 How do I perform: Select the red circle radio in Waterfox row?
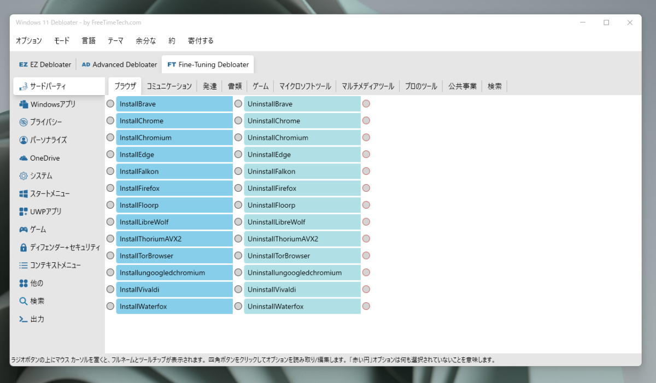click(x=366, y=307)
